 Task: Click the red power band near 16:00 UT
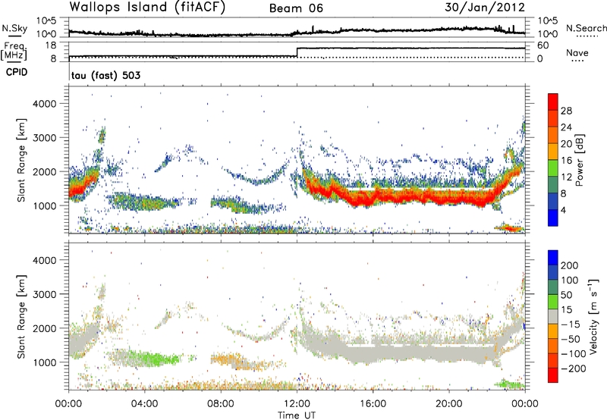coord(373,199)
